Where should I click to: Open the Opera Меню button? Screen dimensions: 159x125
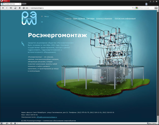point(5,1)
